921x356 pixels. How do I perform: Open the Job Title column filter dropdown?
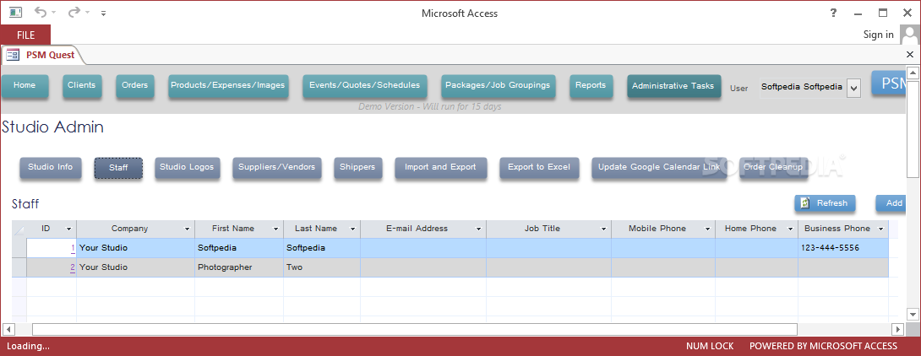tap(604, 229)
